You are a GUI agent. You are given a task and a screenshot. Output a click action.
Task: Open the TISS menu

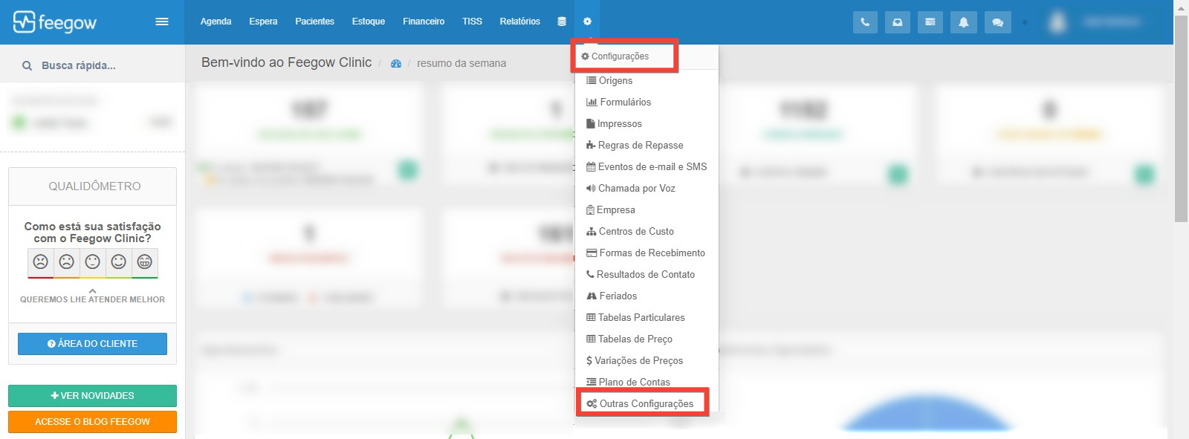(x=472, y=22)
